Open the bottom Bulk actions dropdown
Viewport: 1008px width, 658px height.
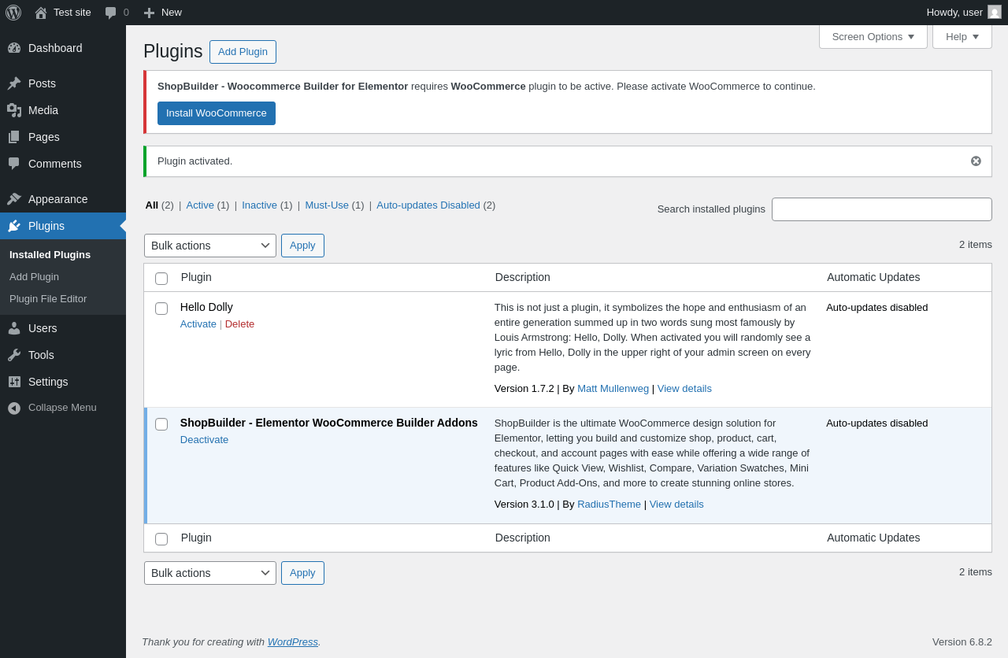[x=210, y=573]
